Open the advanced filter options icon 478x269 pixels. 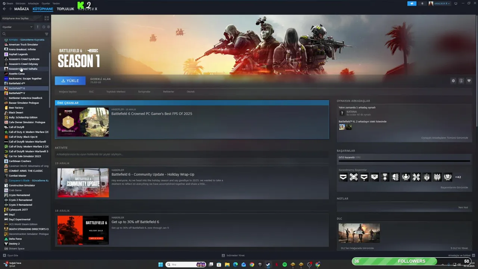pyautogui.click(x=47, y=34)
